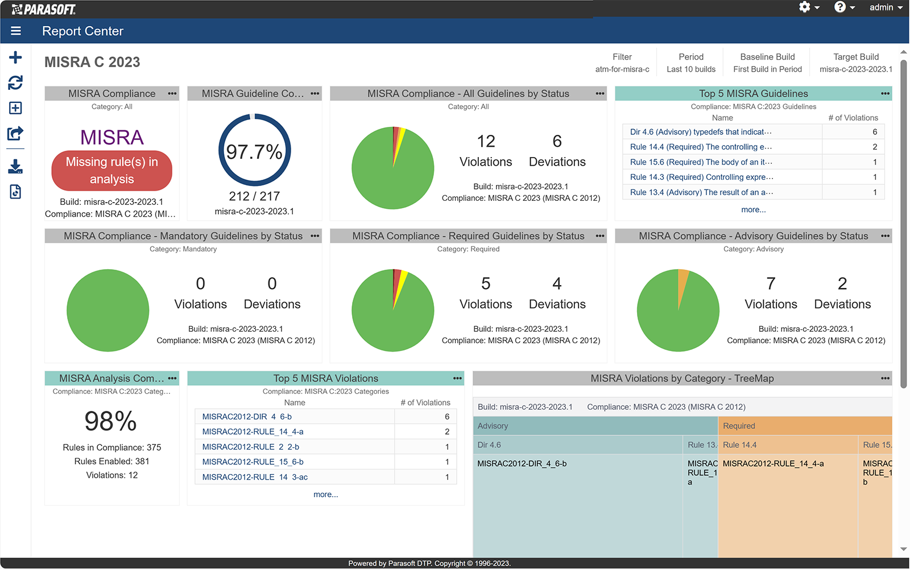Viewport: 910px width, 569px height.
Task: Click the Report Center title
Action: click(82, 31)
